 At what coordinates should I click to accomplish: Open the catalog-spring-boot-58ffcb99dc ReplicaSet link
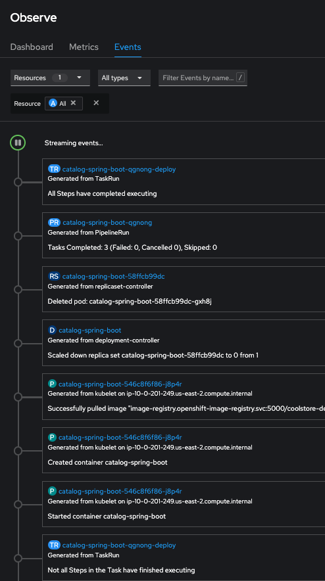click(114, 276)
